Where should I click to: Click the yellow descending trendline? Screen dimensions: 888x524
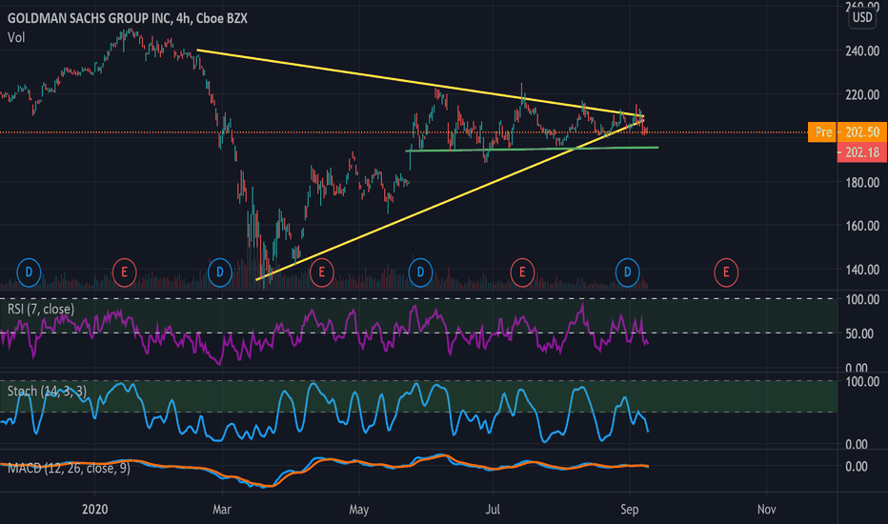(x=419, y=83)
